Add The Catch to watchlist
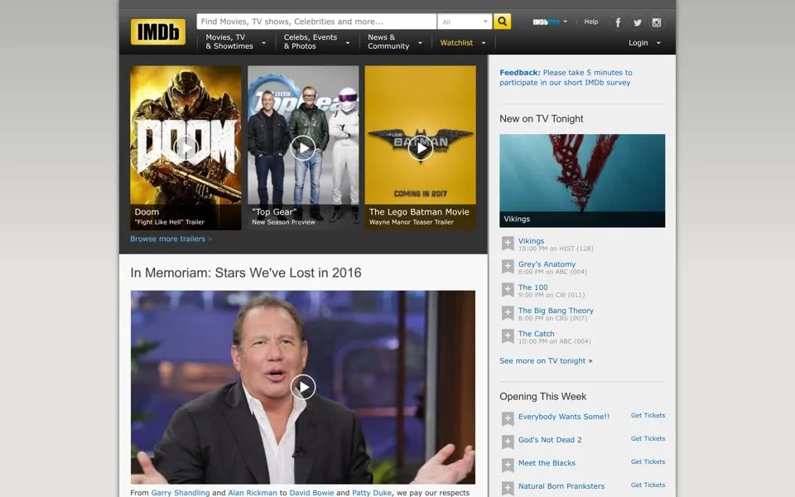Image resolution: width=795 pixels, height=497 pixels. (x=508, y=336)
